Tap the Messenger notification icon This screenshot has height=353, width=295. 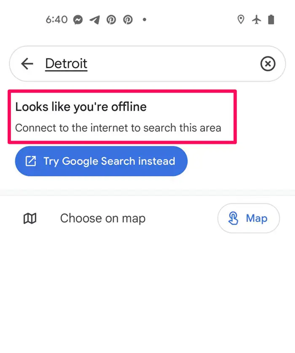78,20
